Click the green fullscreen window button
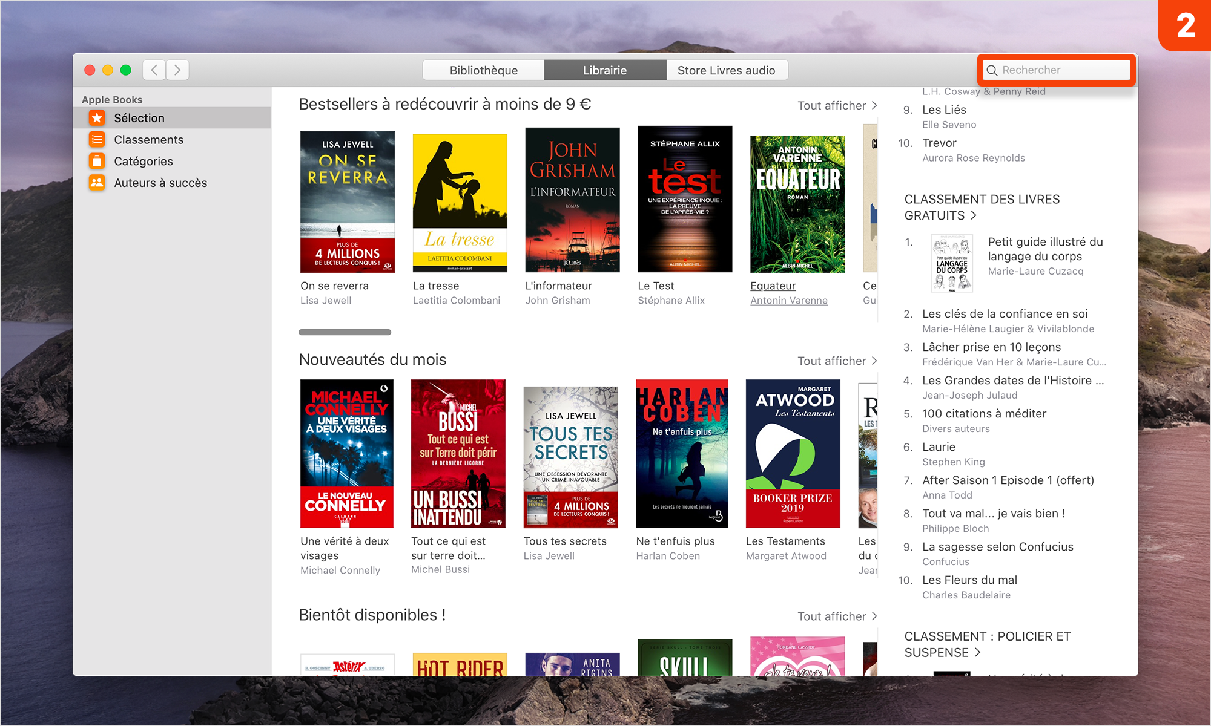 pos(126,70)
